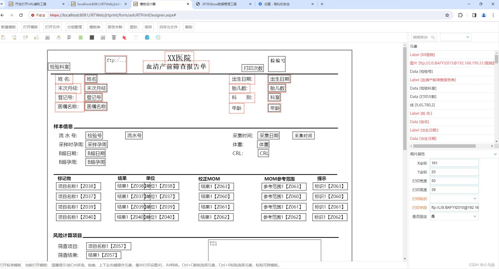Select element '线 [9,65,780,2]' in list
The width and height of the screenshot is (499, 269).
(452, 105)
